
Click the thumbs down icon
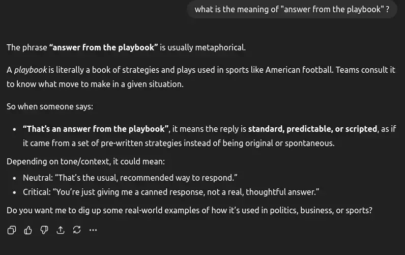coord(44,230)
